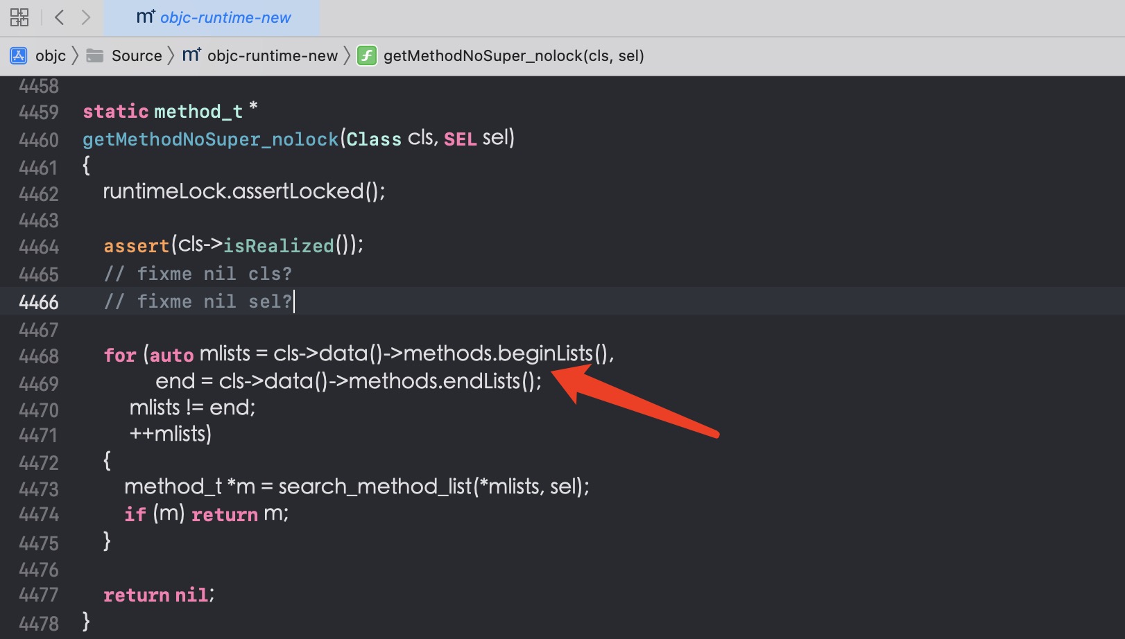The height and width of the screenshot is (639, 1125).
Task: Click the if keyword
Action: click(135, 514)
